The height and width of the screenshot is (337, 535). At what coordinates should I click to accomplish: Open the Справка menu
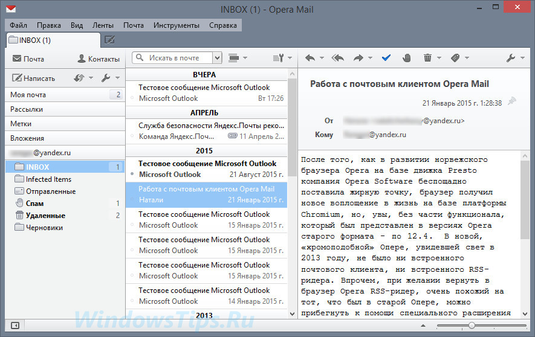[x=223, y=25]
